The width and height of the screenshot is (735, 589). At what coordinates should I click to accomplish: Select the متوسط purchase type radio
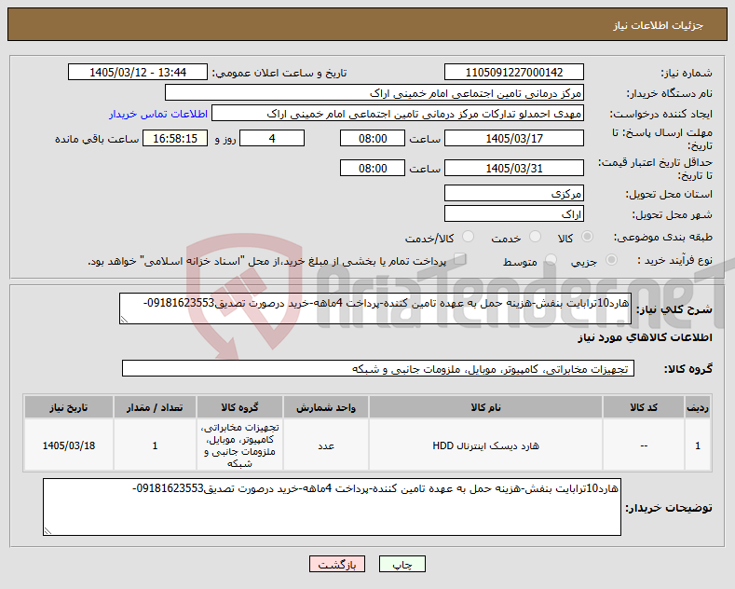point(551,260)
